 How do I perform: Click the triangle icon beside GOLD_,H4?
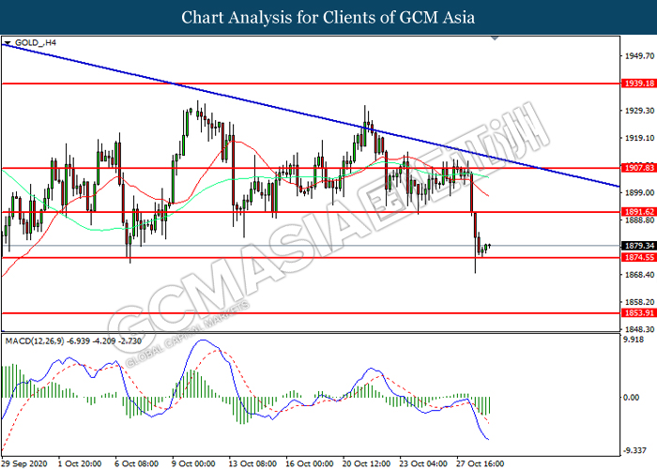pyautogui.click(x=8, y=43)
